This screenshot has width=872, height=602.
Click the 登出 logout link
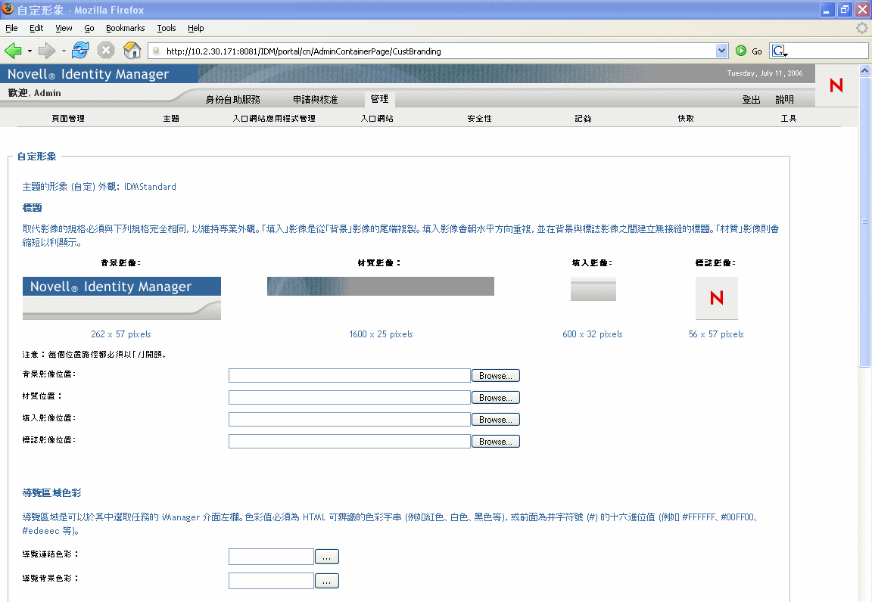coord(751,100)
